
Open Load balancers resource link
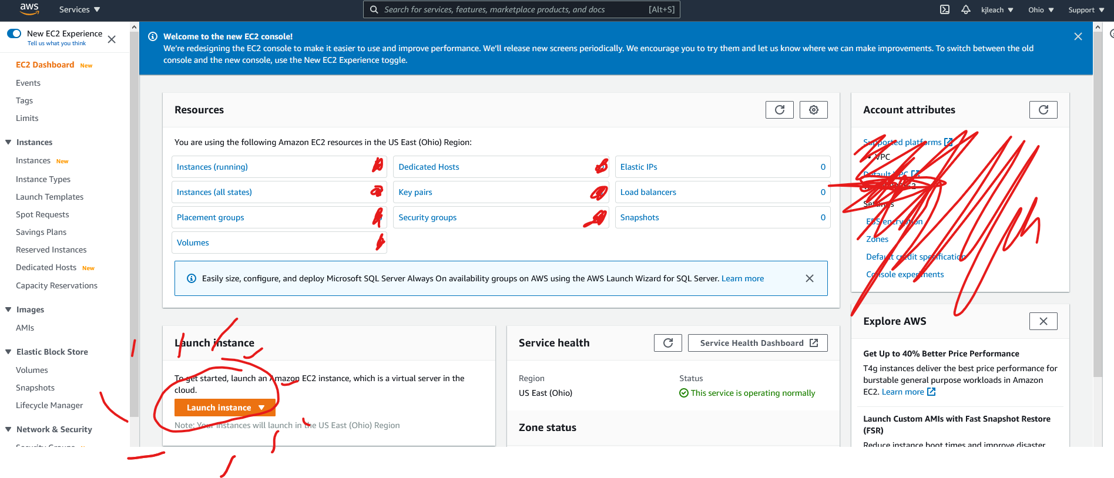(648, 192)
